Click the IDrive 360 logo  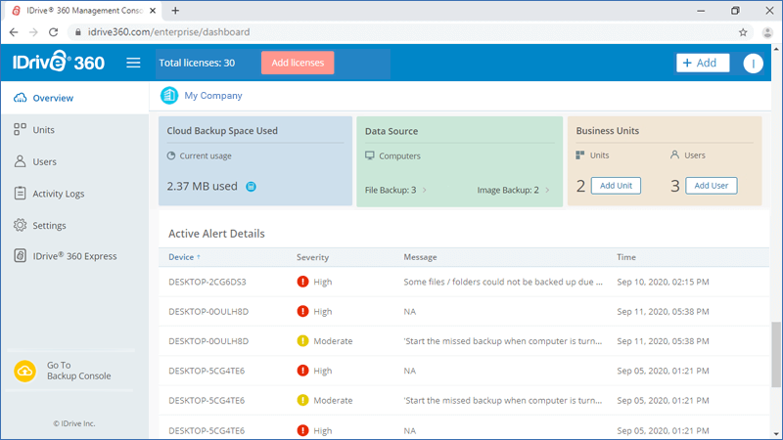tap(59, 62)
